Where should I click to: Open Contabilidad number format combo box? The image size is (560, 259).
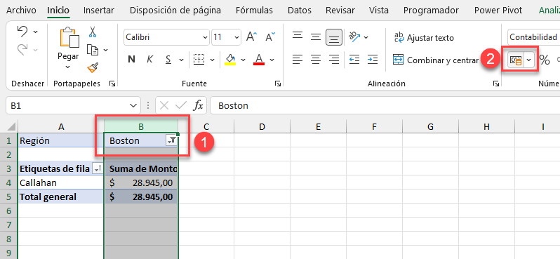coord(533,37)
